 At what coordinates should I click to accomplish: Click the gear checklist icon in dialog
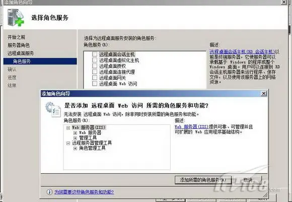pyautogui.click(x=53, y=110)
